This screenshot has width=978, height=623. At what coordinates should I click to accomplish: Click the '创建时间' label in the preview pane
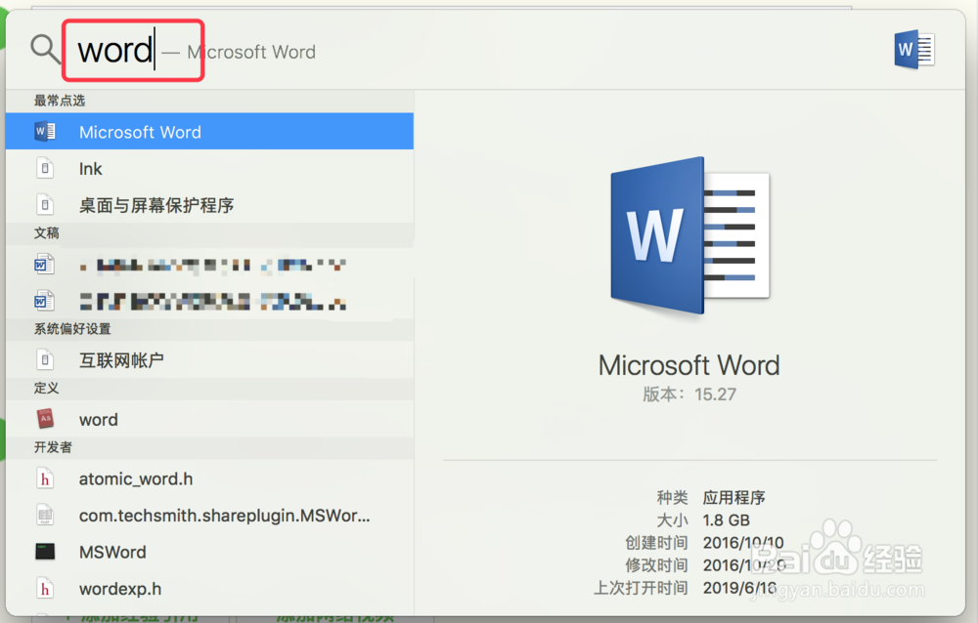(657, 543)
